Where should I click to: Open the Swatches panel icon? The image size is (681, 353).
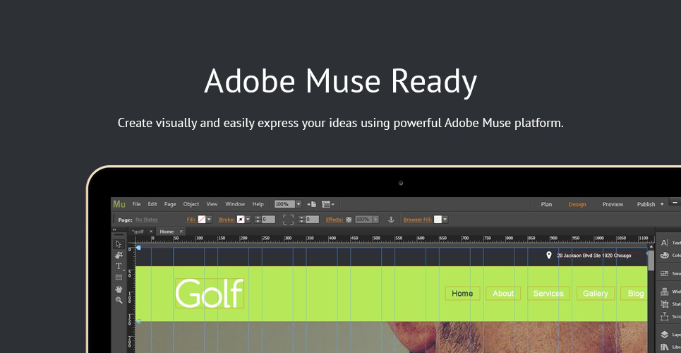(x=664, y=273)
